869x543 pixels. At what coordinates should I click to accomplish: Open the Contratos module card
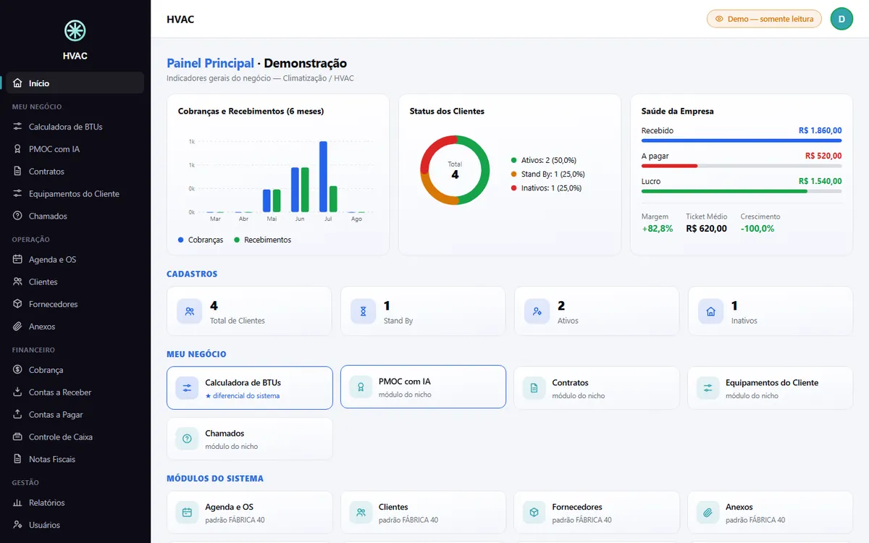[x=597, y=388]
